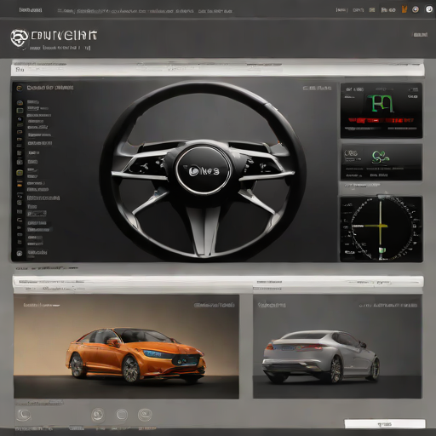Click the rightmost of three footer circle icons
This screenshot has width=436, height=436.
click(x=145, y=415)
